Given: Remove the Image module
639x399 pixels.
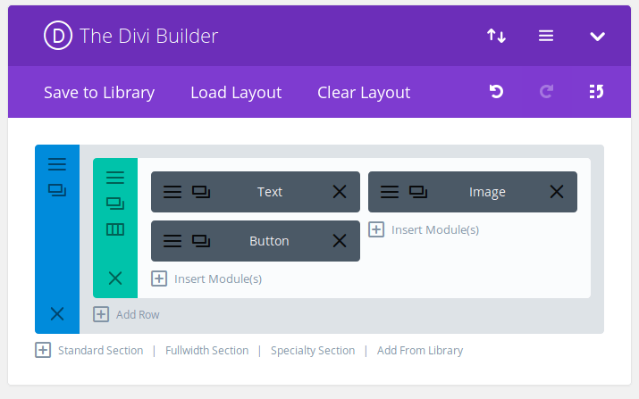Looking at the screenshot, I should click(x=557, y=192).
